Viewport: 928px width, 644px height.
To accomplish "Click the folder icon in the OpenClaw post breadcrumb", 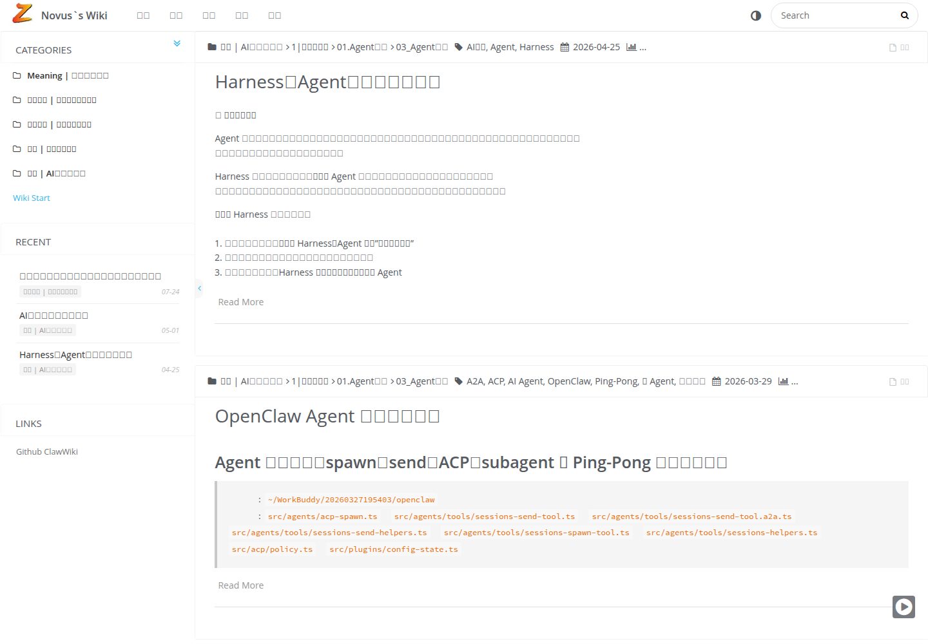I will pos(212,381).
